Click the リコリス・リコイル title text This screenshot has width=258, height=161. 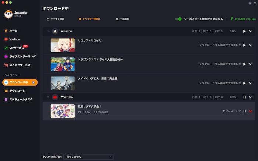90,40
